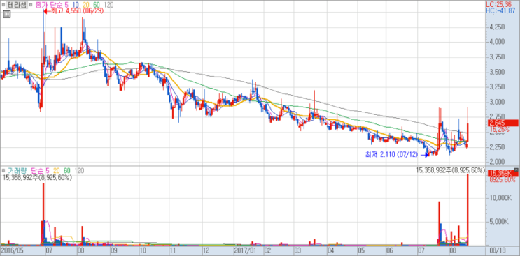The width and height of the screenshot is (520, 256).
Task: Open the grid table icon under 테라셈
Action: [x=6, y=14]
